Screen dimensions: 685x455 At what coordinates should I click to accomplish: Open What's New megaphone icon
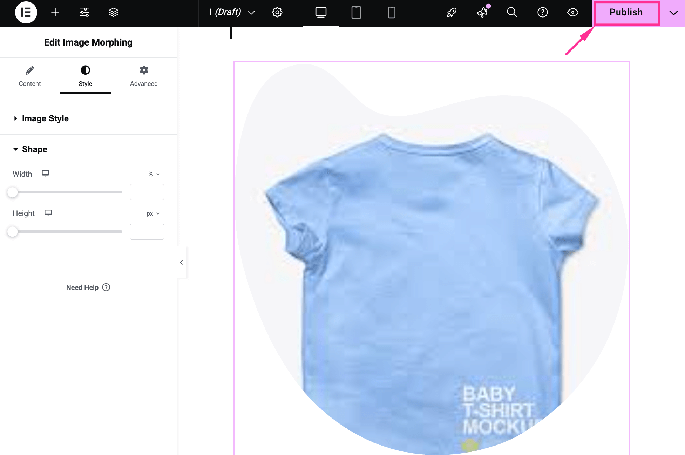pyautogui.click(x=482, y=13)
